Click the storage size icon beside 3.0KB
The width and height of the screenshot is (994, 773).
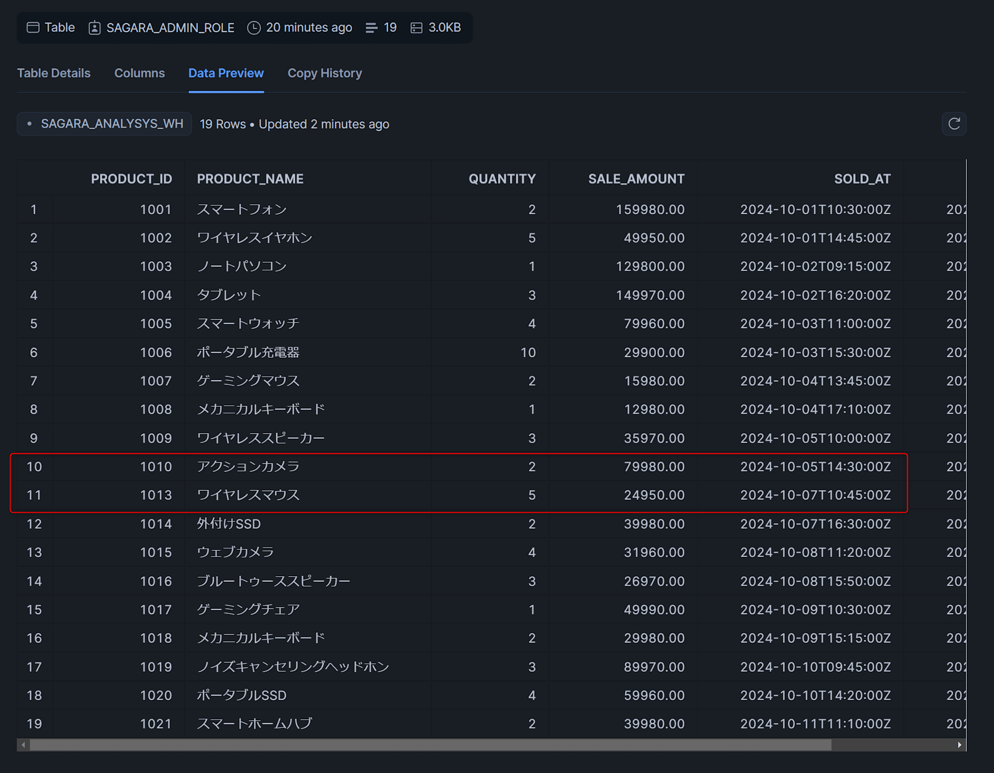click(x=416, y=28)
